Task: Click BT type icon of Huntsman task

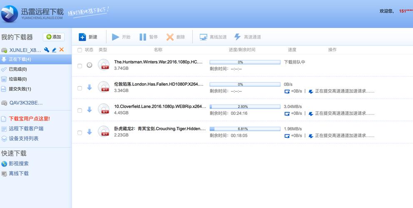Action: 104,64
